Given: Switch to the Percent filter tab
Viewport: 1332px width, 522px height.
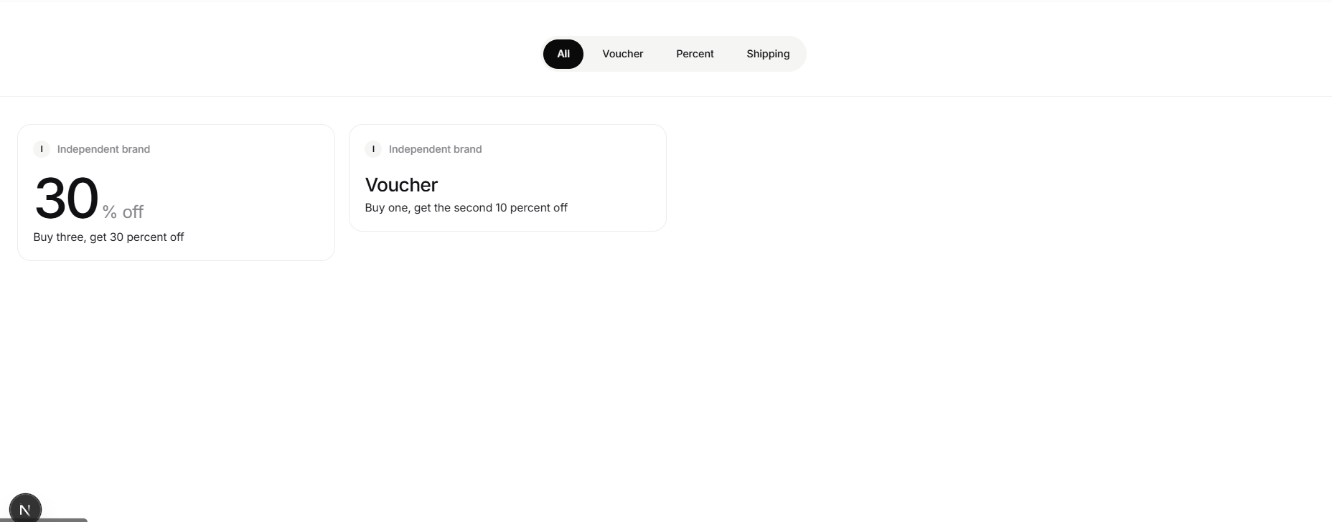Looking at the screenshot, I should coord(695,54).
